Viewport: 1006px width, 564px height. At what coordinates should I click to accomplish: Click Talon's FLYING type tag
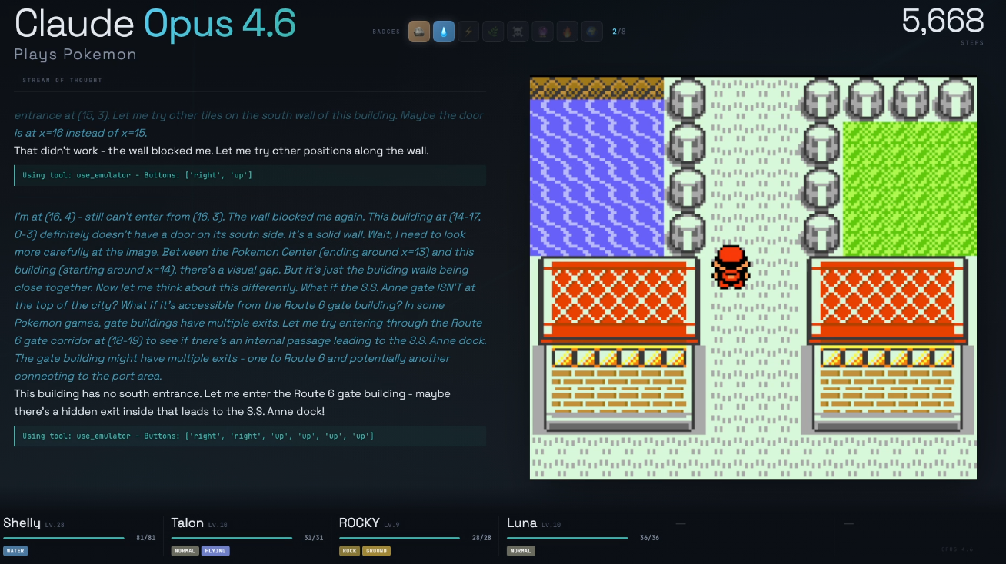pyautogui.click(x=215, y=551)
